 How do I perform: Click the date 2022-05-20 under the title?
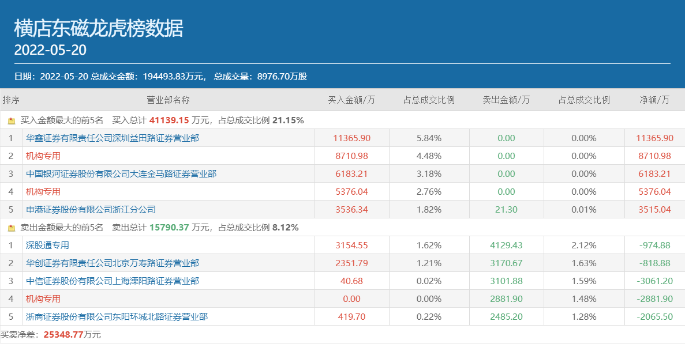50,50
